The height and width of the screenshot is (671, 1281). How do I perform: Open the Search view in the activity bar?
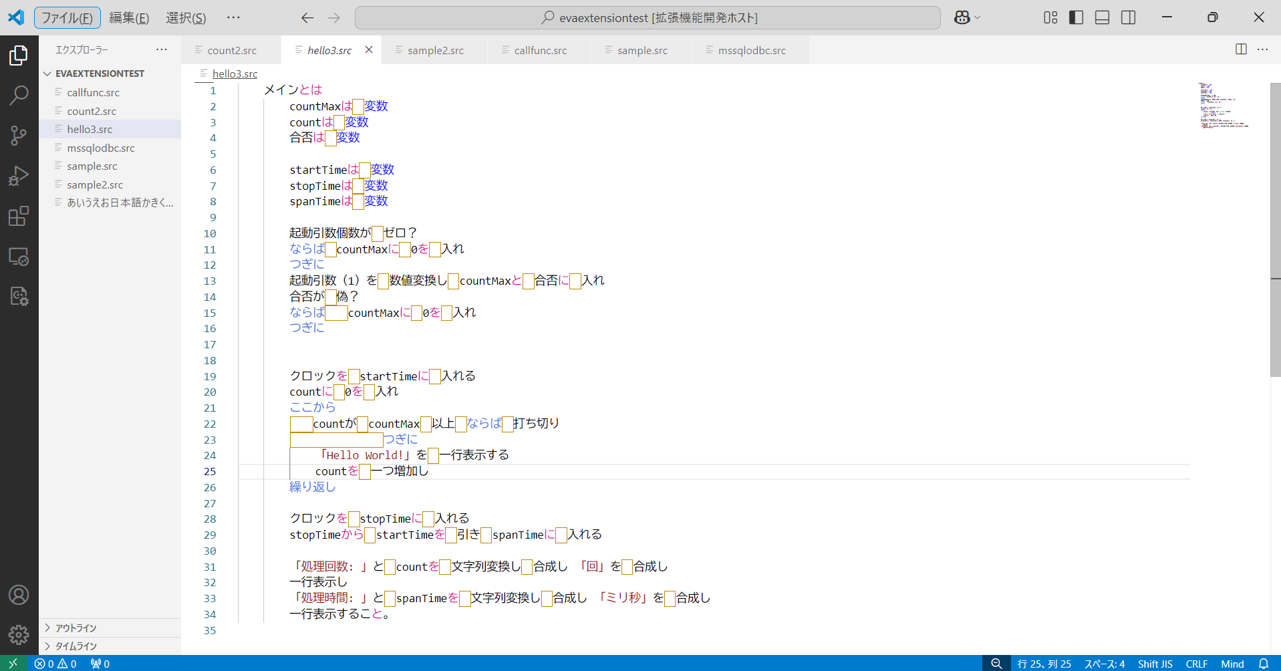pyautogui.click(x=18, y=96)
